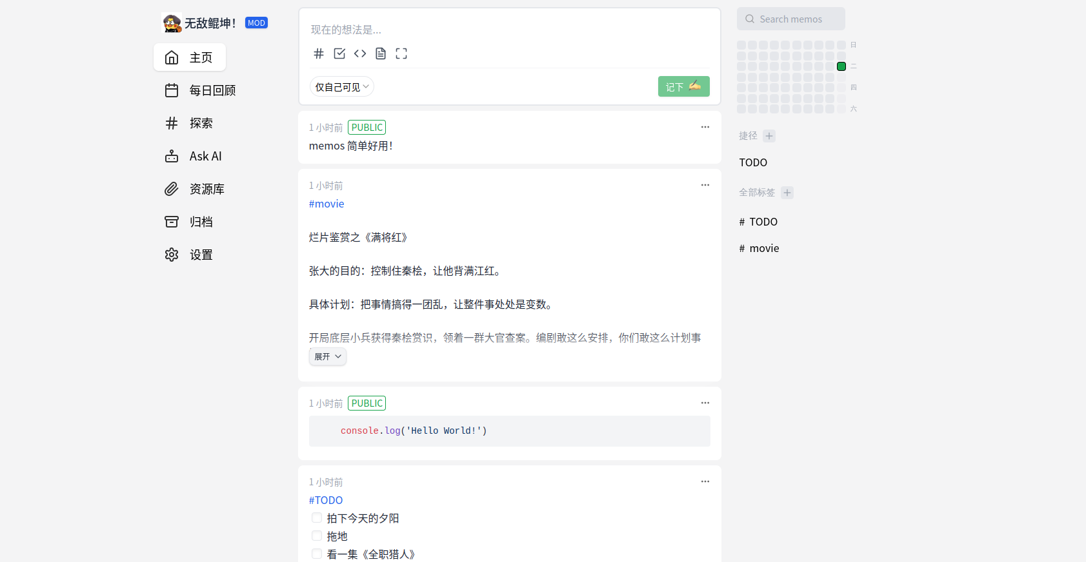Viewport: 1086px width, 562px height.
Task: Click '1 小时前' timestamp of the #movie memo
Action: tap(326, 186)
